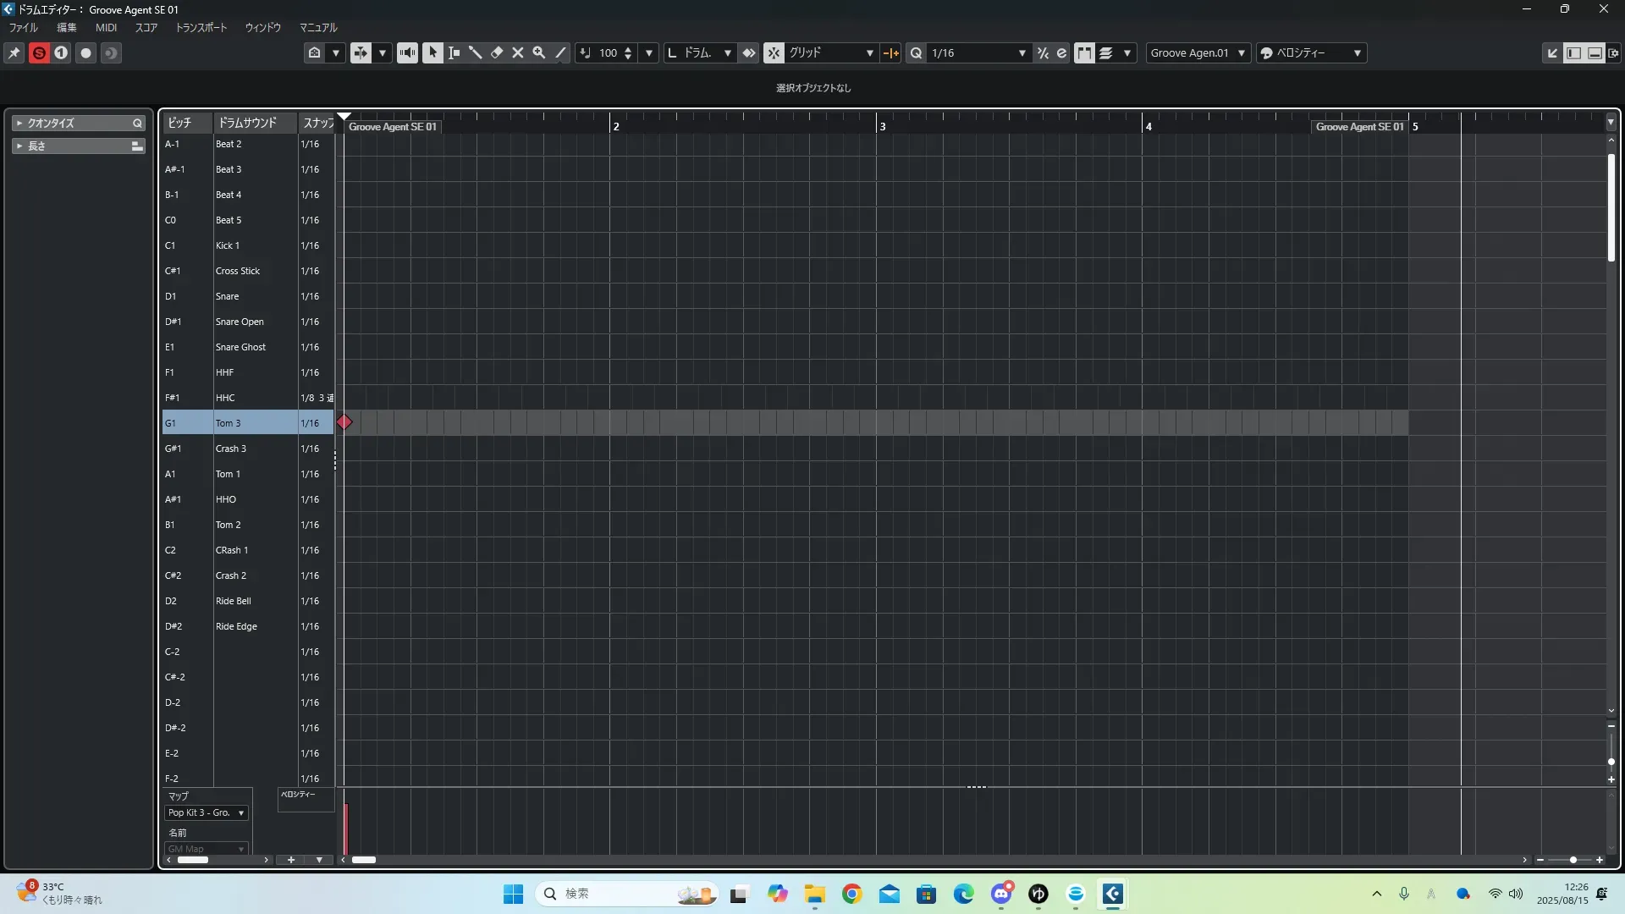Select the eraser tool
The image size is (1625, 914).
coord(497,52)
